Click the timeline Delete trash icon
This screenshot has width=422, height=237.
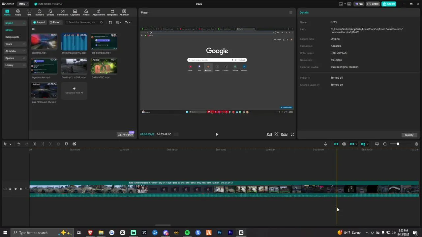pyautogui.click(x=58, y=144)
